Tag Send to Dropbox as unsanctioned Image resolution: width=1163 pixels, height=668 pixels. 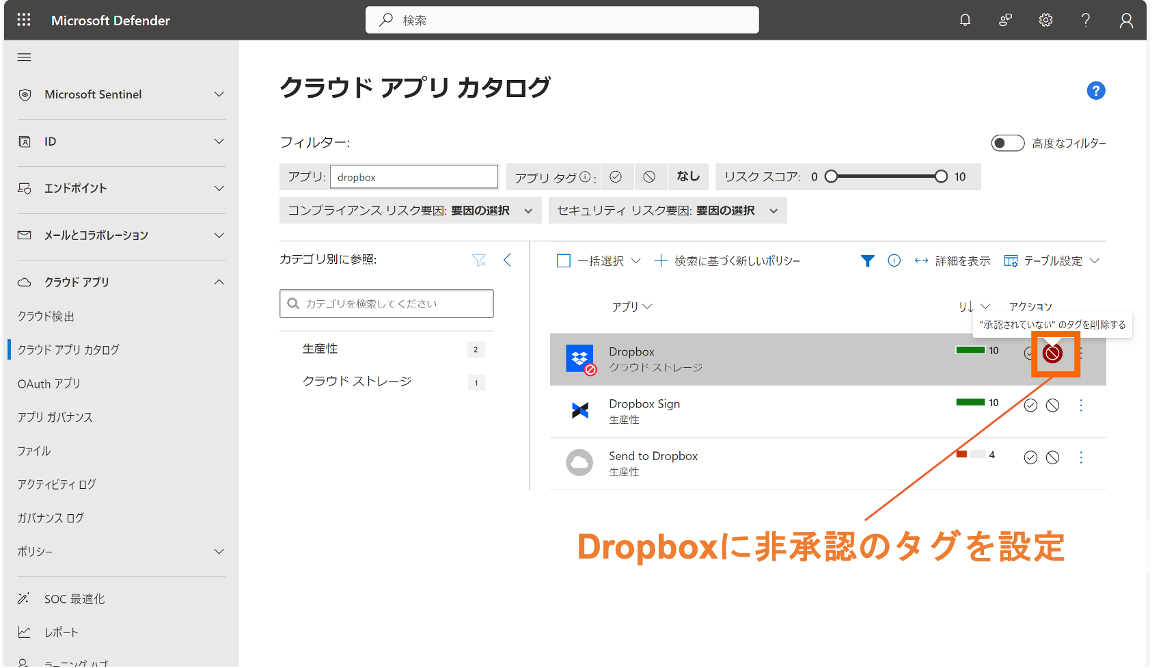(x=1052, y=457)
